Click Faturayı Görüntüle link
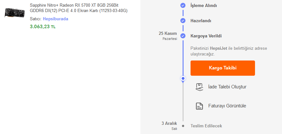The image size is (282, 134). point(227,106)
